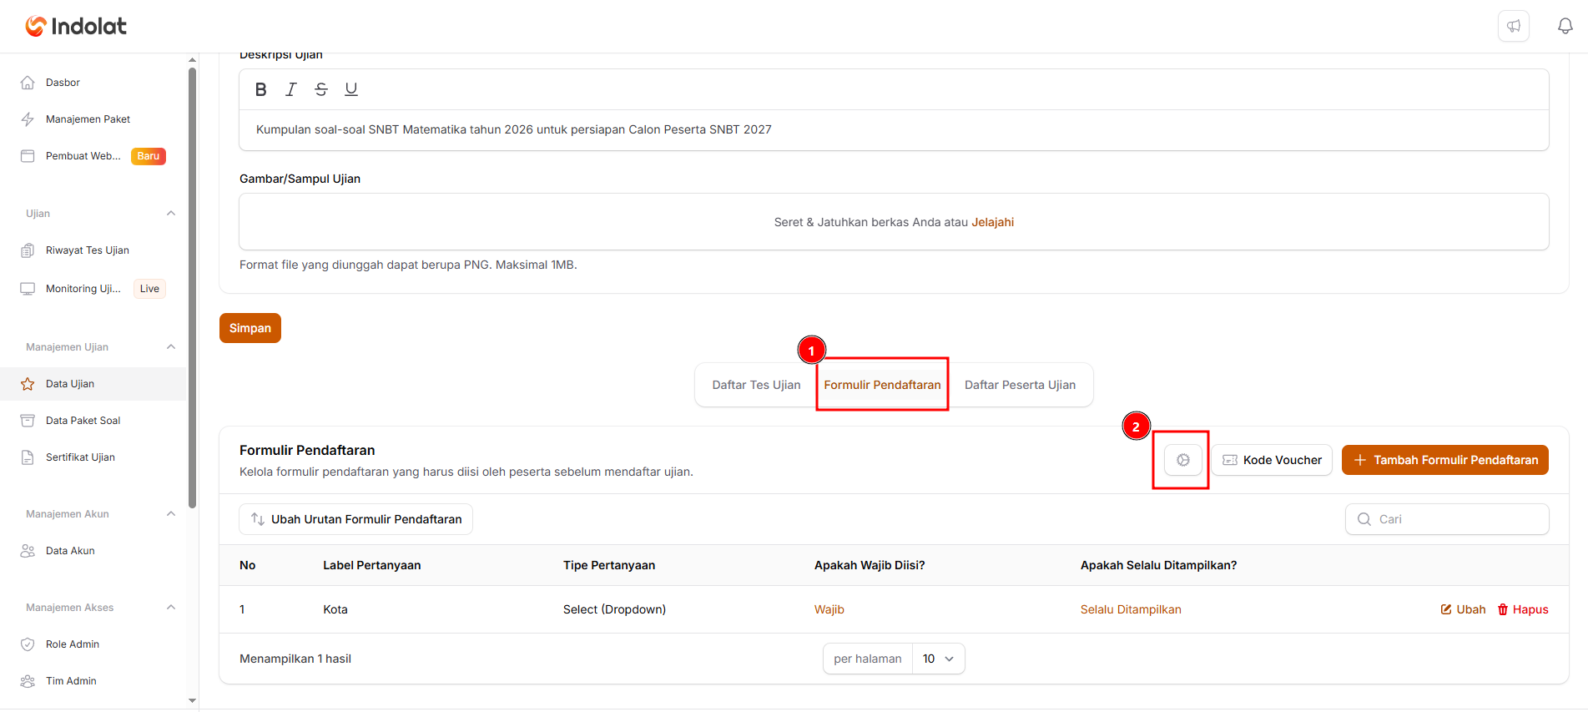Switch to Daftar Peserta Ujian tab
Viewport: 1588px width, 712px height.
(1020, 385)
